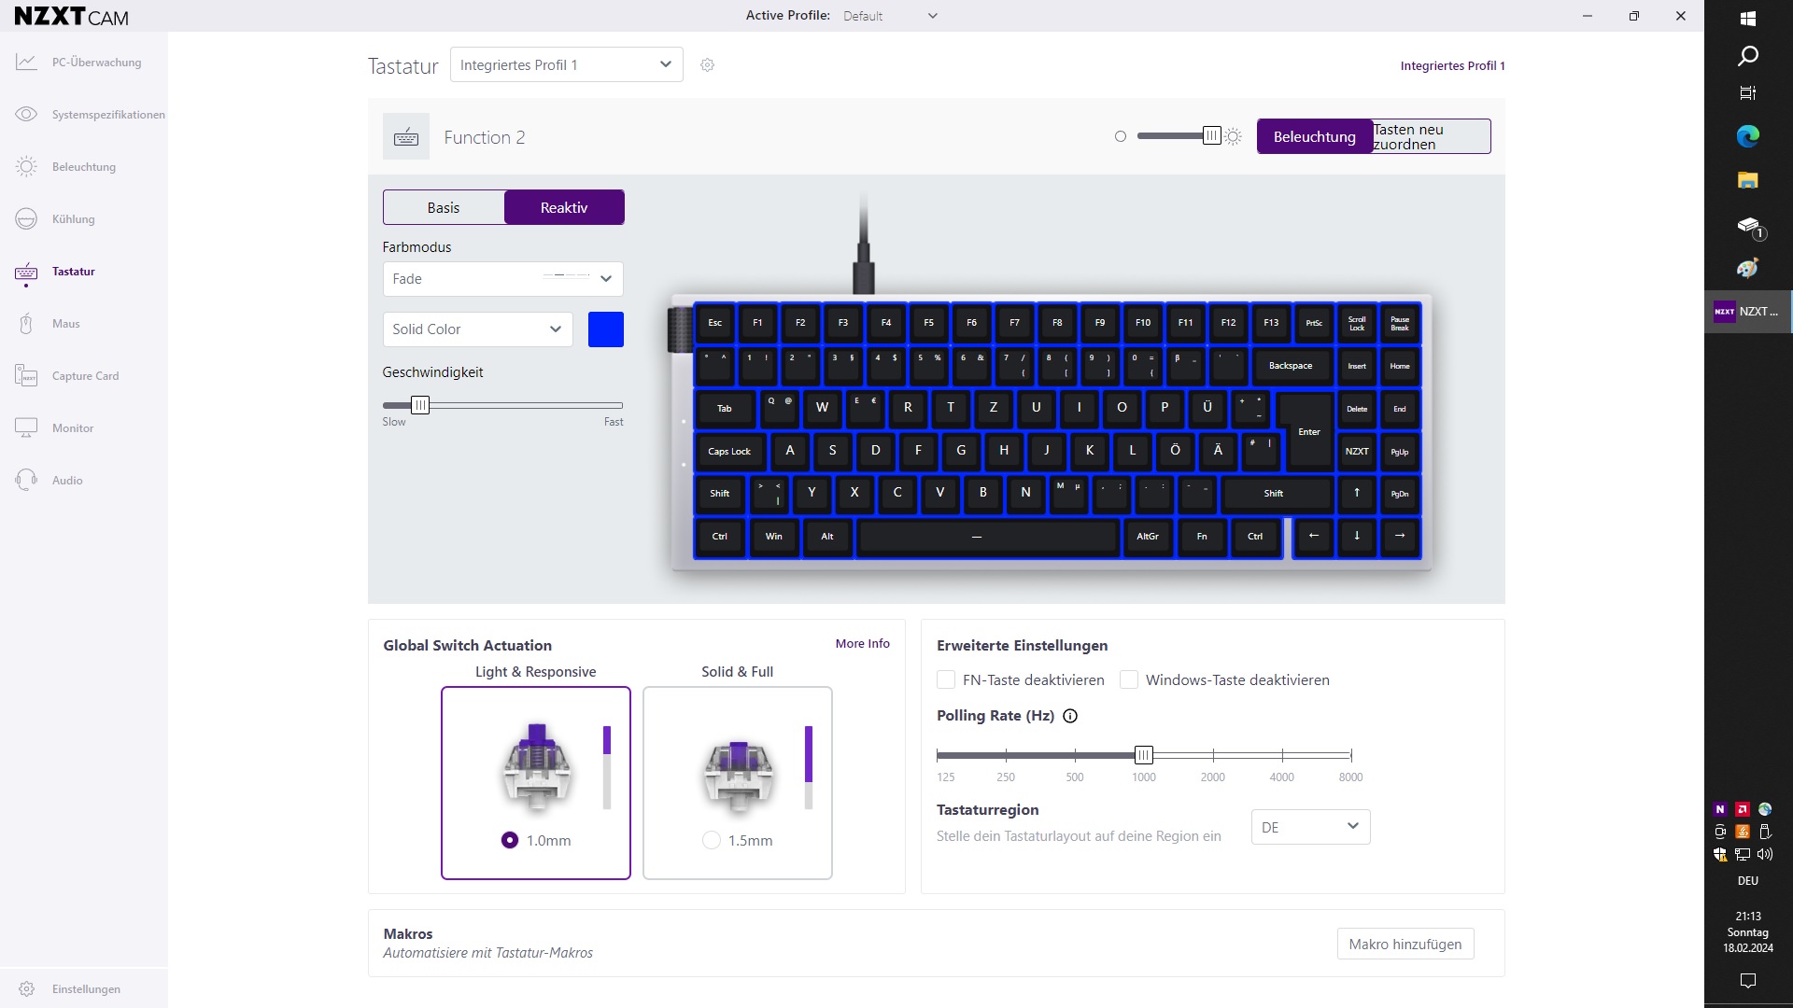
Task: Click the Function 2 keyboard device icon
Action: (x=406, y=137)
